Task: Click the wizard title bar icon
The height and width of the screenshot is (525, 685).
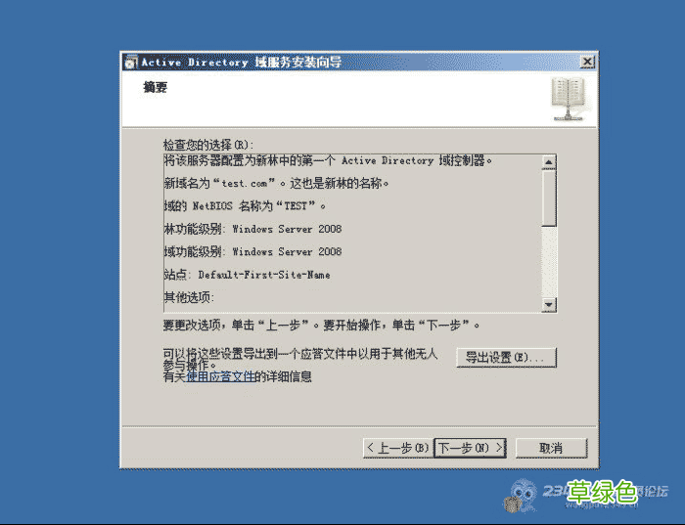Action: point(130,63)
